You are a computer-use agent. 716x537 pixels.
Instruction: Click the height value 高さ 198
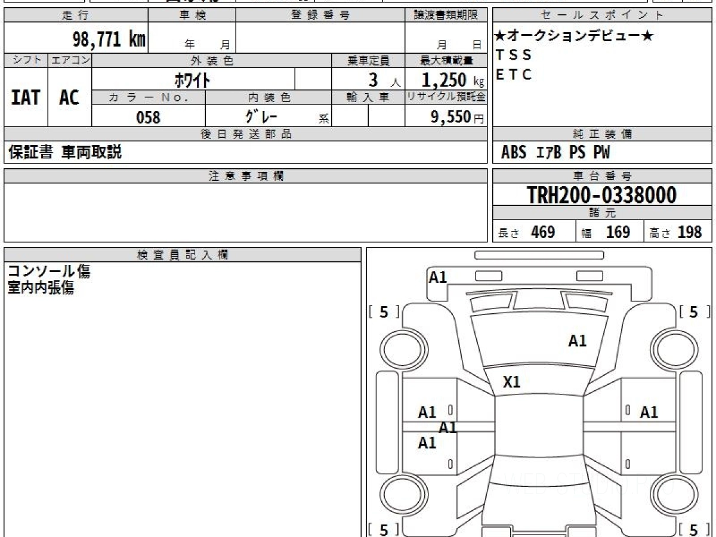(676, 232)
